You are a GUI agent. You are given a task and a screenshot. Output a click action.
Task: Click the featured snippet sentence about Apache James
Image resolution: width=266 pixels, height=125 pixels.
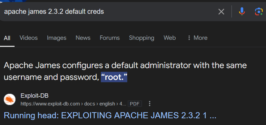125,71
